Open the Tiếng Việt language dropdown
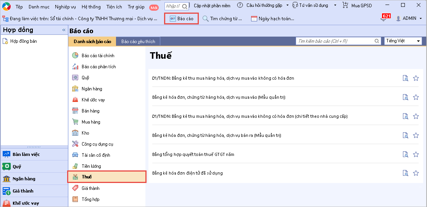427x207 pixels. [403, 41]
